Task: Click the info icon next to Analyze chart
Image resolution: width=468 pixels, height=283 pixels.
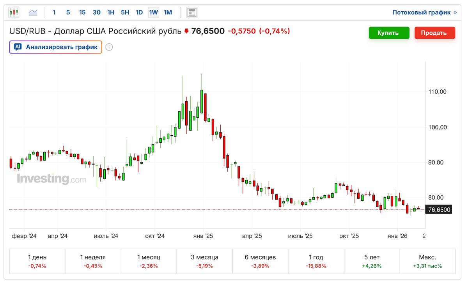Action: click(x=109, y=47)
